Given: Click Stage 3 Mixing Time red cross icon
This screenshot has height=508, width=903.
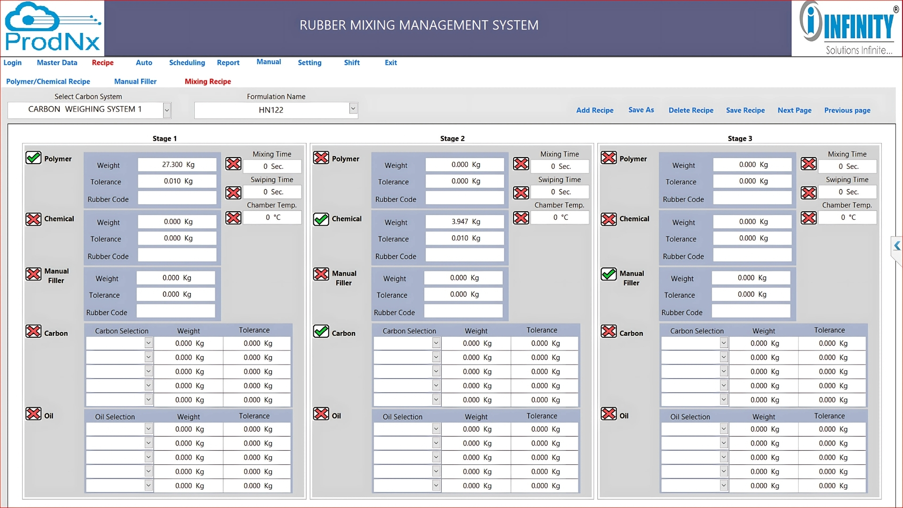Looking at the screenshot, I should click(808, 164).
